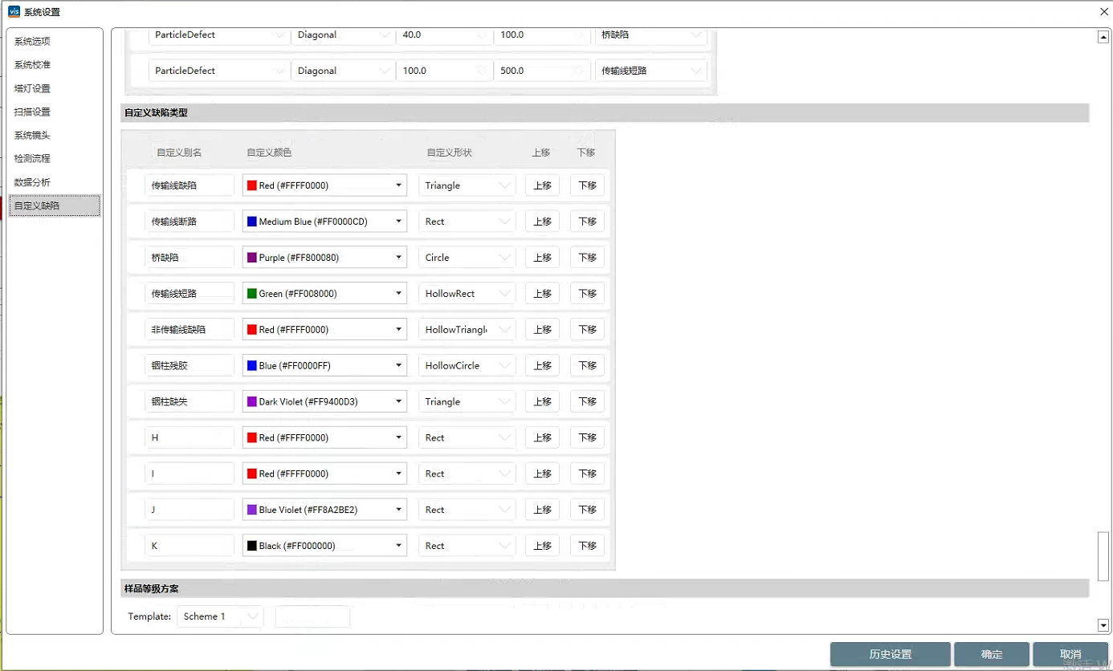Open the Medium Blue color dropdown
Screen dimensions: 1113x671
(324, 222)
